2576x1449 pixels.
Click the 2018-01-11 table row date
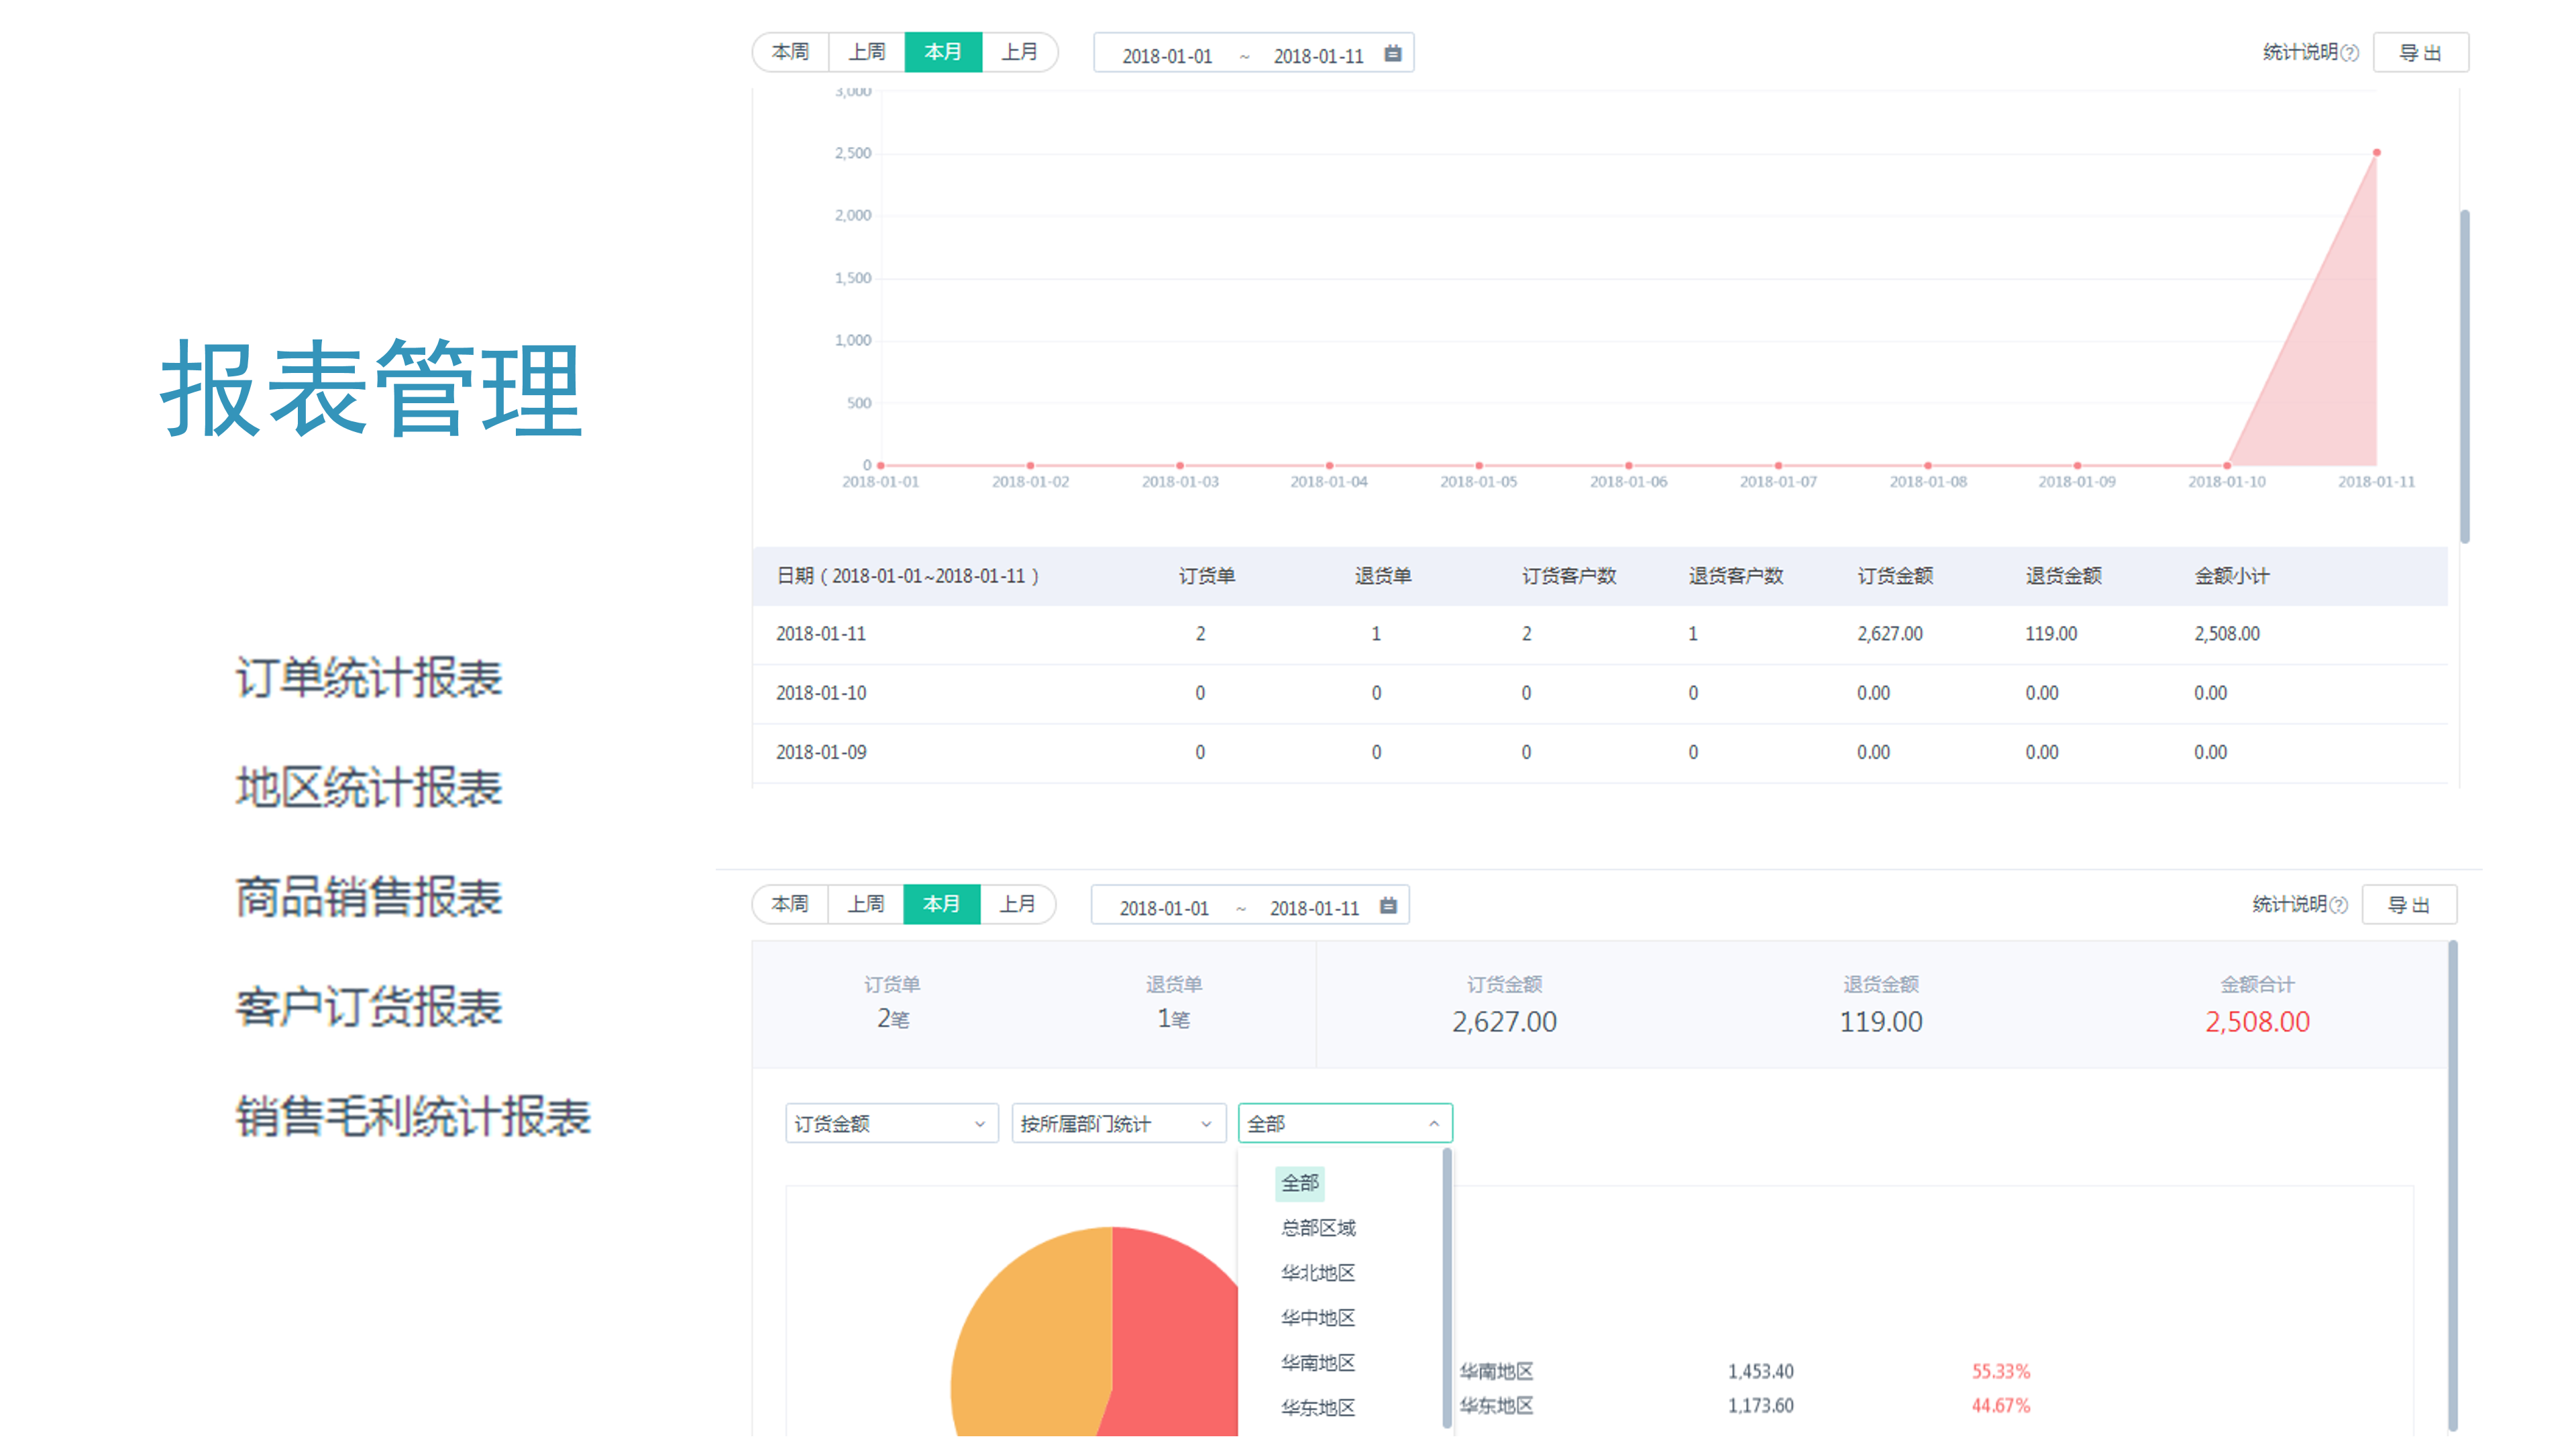tap(821, 634)
